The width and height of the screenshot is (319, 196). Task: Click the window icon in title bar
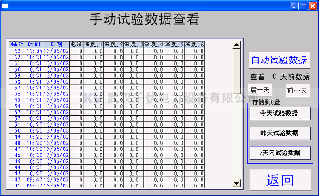(x=5, y=6)
